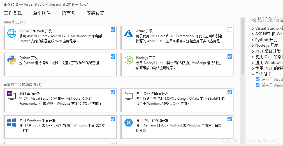Select the 通用 Windows 平台开发 workload card
The width and height of the screenshot is (283, 146).
(x=60, y=127)
